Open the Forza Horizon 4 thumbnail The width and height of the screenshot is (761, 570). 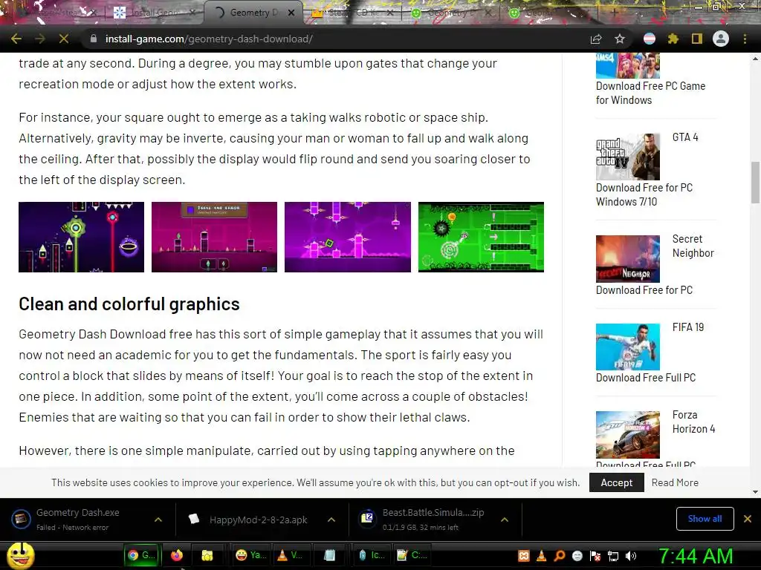[x=627, y=435]
